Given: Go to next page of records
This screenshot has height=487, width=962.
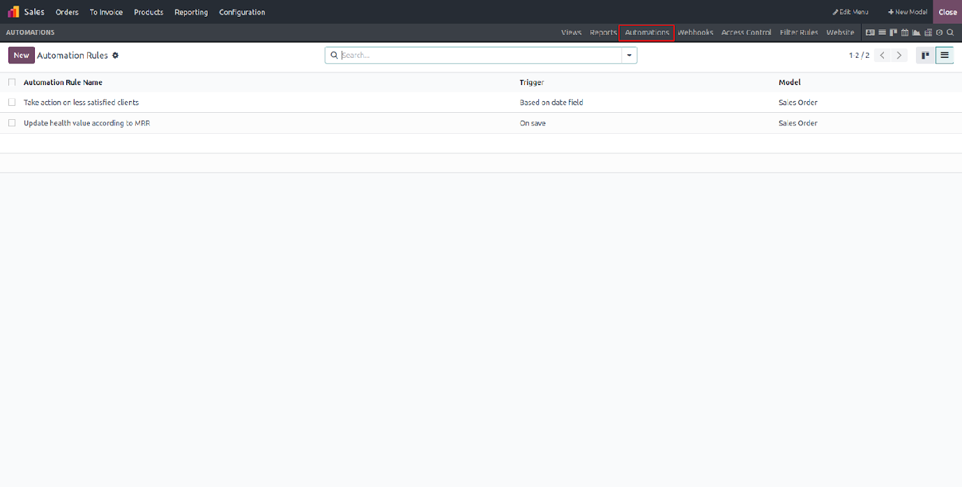Looking at the screenshot, I should (899, 55).
